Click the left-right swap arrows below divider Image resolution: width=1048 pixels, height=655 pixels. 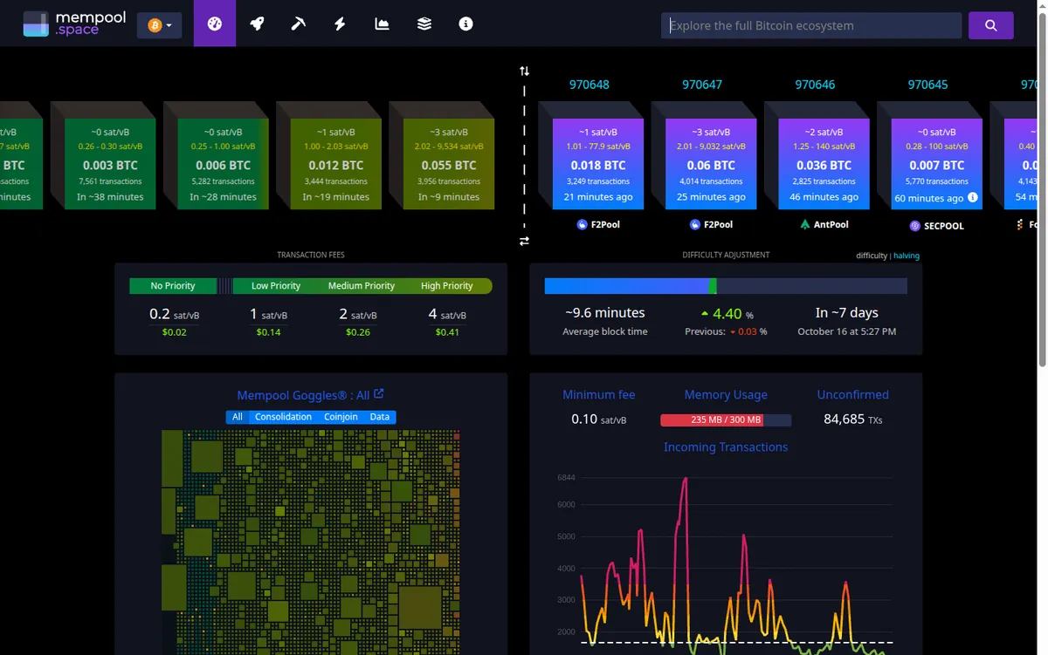coord(524,241)
